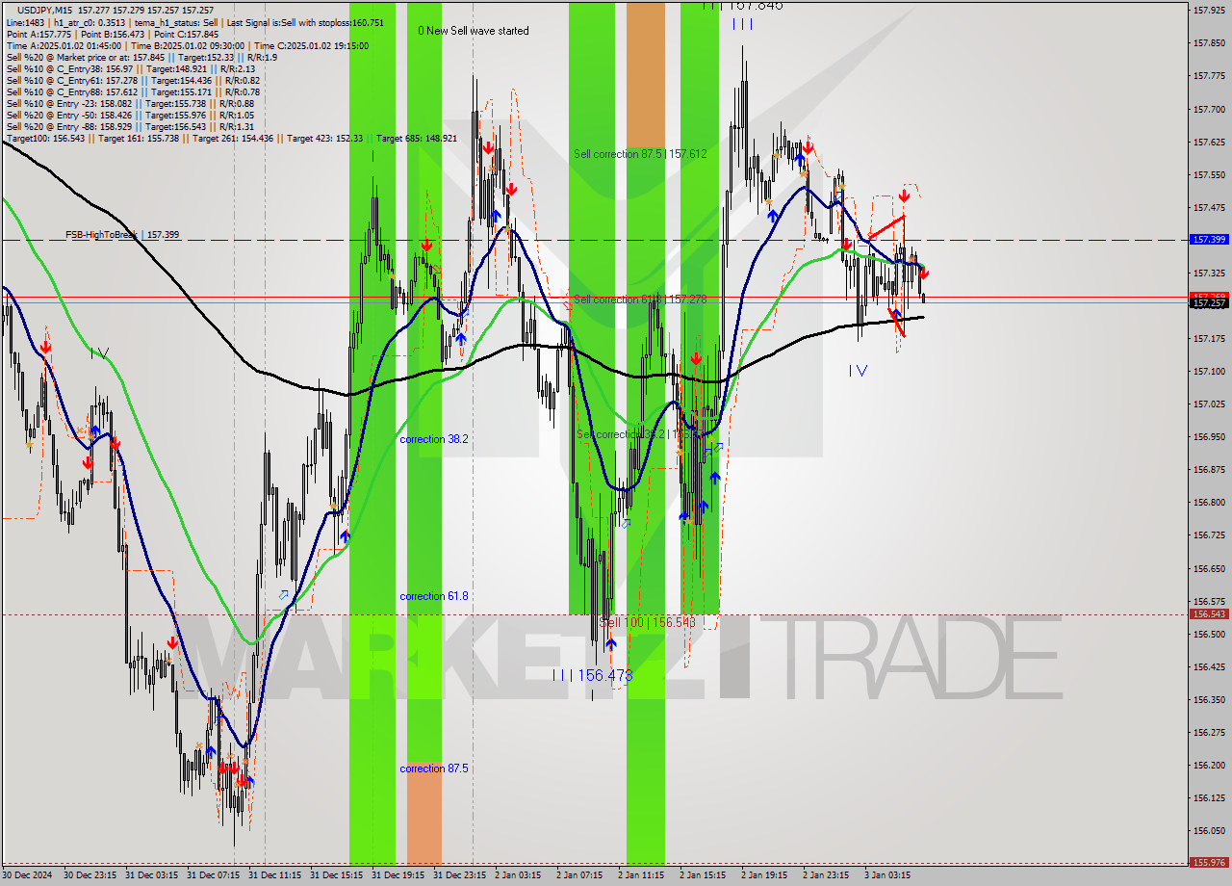Click the '30 Dec 2024' time axis label

coord(28,875)
